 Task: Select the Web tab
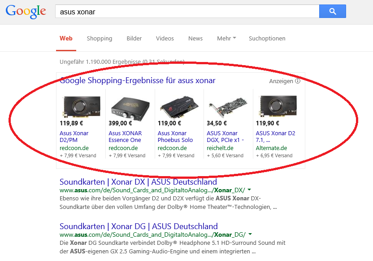click(66, 38)
